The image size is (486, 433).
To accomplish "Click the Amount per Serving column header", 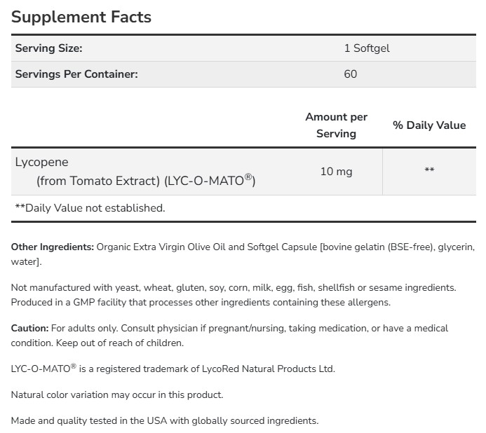I will [336, 125].
